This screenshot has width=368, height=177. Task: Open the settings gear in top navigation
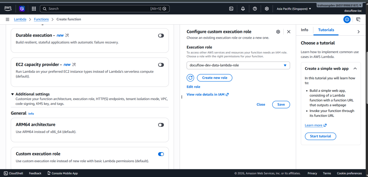click(x=267, y=9)
